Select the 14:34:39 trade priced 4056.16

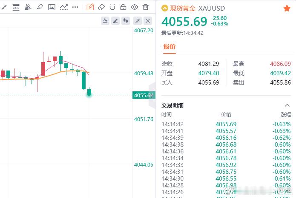point(226,138)
